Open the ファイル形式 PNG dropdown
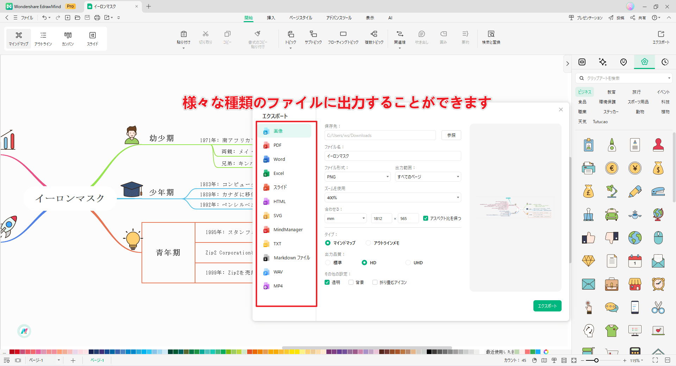 tap(358, 177)
